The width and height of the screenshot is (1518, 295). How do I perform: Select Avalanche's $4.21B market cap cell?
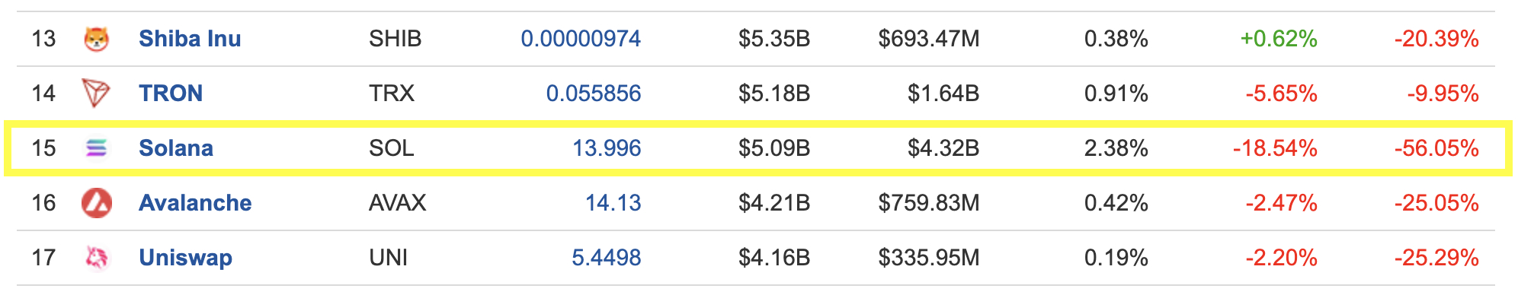(774, 203)
